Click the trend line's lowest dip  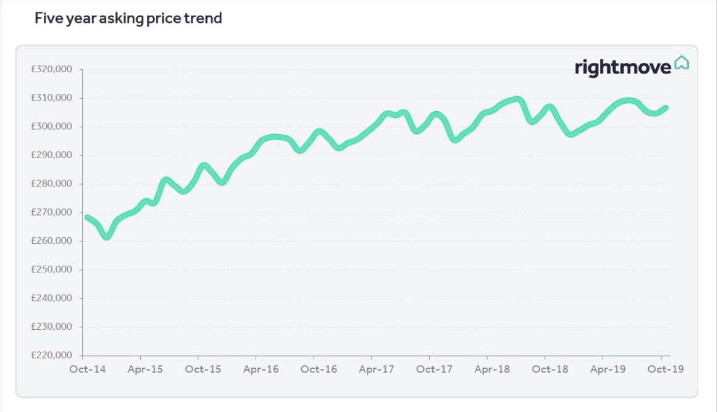click(x=107, y=236)
